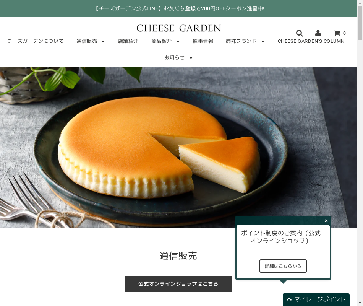This screenshot has height=306, width=363.
Task: Open 催事情報 menu item
Action: (203, 41)
